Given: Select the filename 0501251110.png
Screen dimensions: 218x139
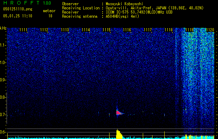Looking at the screenshot, I should click(18, 9).
